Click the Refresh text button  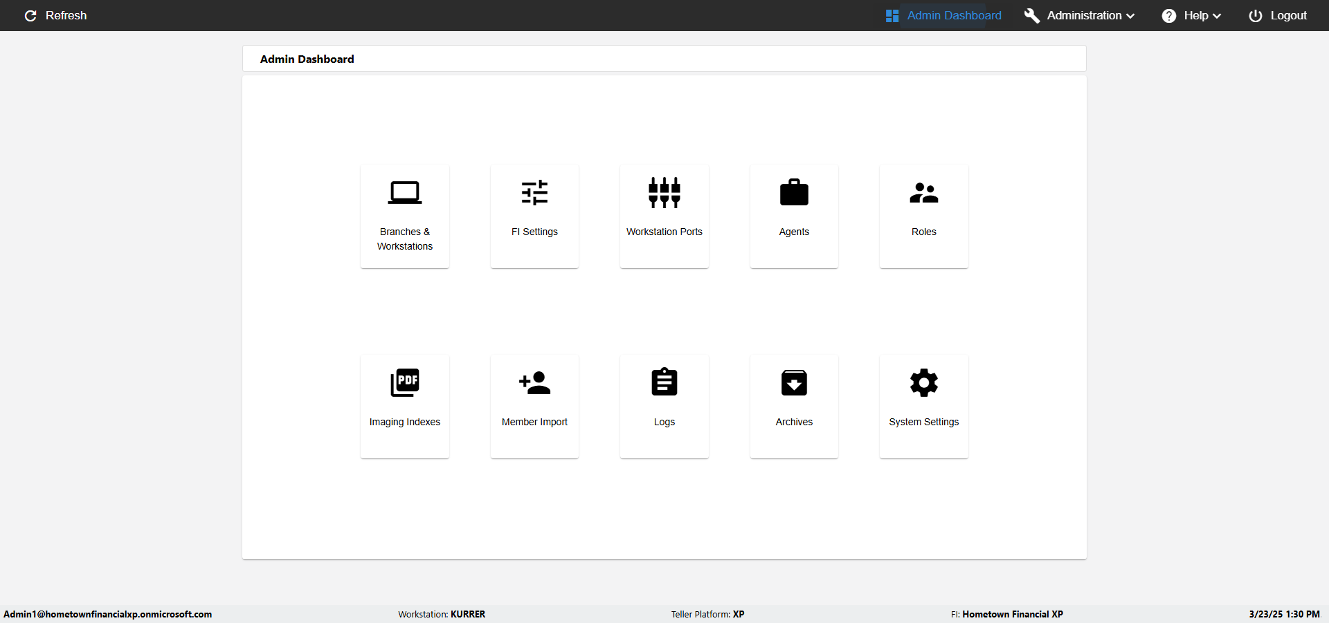66,15
